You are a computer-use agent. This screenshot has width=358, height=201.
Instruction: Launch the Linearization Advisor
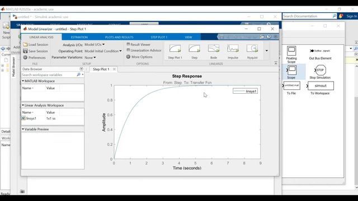coord(144,50)
